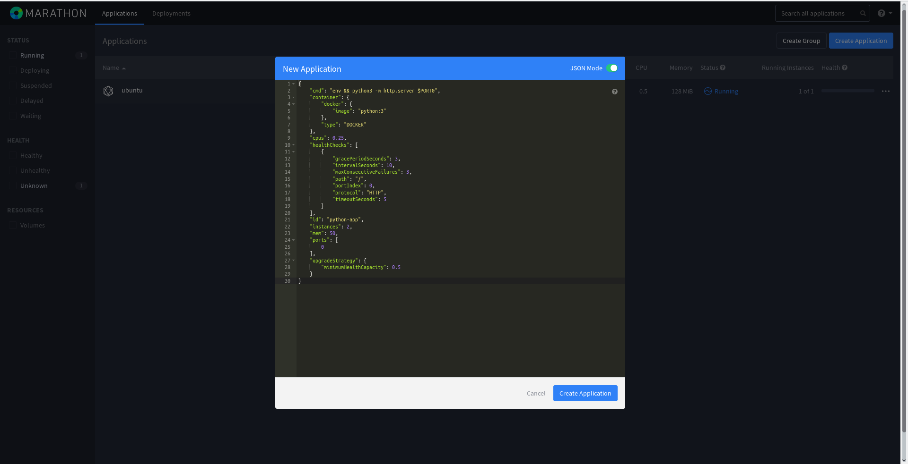Click the "portIndex" line in editor
The height and width of the screenshot is (464, 908).
[353, 186]
